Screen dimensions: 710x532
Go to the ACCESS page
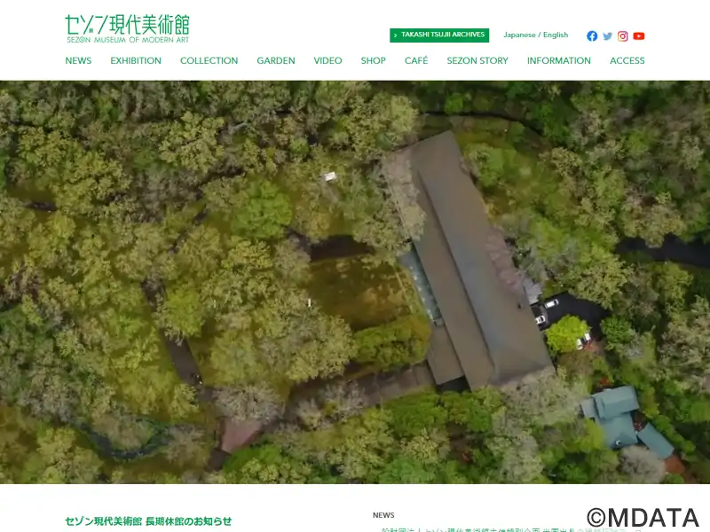point(627,60)
